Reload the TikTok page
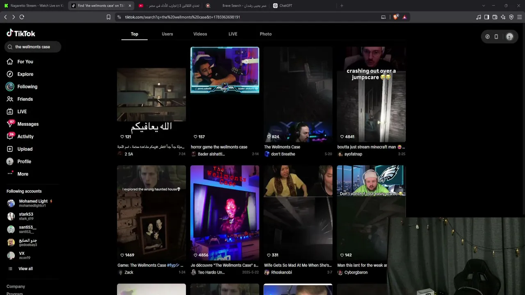 (x=22, y=17)
